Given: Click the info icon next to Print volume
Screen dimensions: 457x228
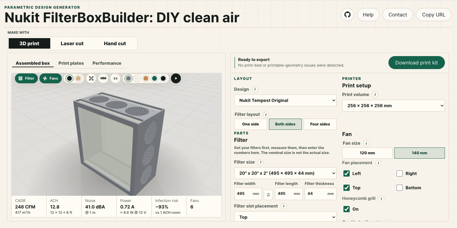Looking at the screenshot, I should tap(375, 94).
